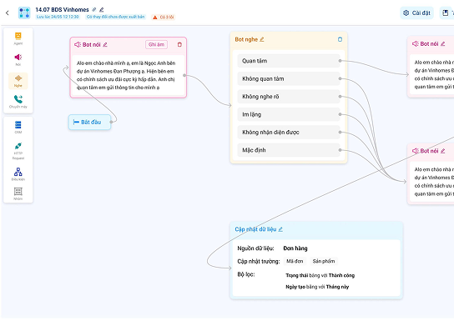Click speaker icon on Bot nói node with Ghi âm

point(78,44)
